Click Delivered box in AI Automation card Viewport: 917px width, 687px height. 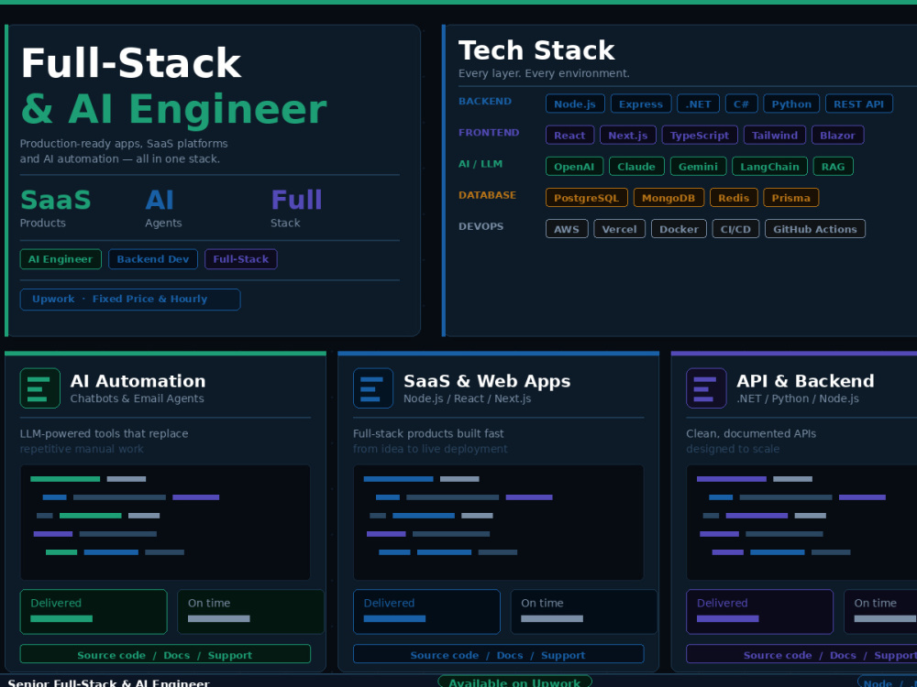pyautogui.click(x=94, y=612)
